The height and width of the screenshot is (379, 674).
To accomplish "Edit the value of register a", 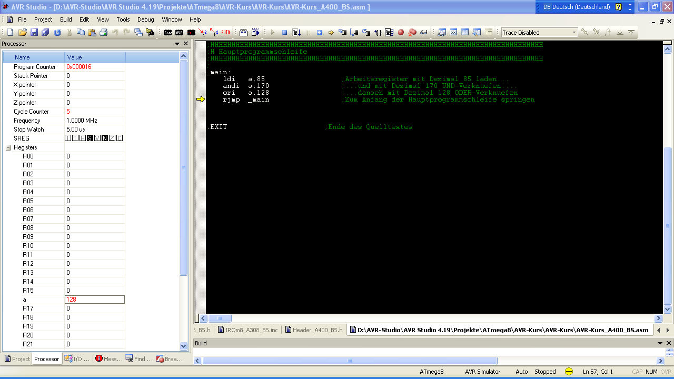I will coord(95,300).
